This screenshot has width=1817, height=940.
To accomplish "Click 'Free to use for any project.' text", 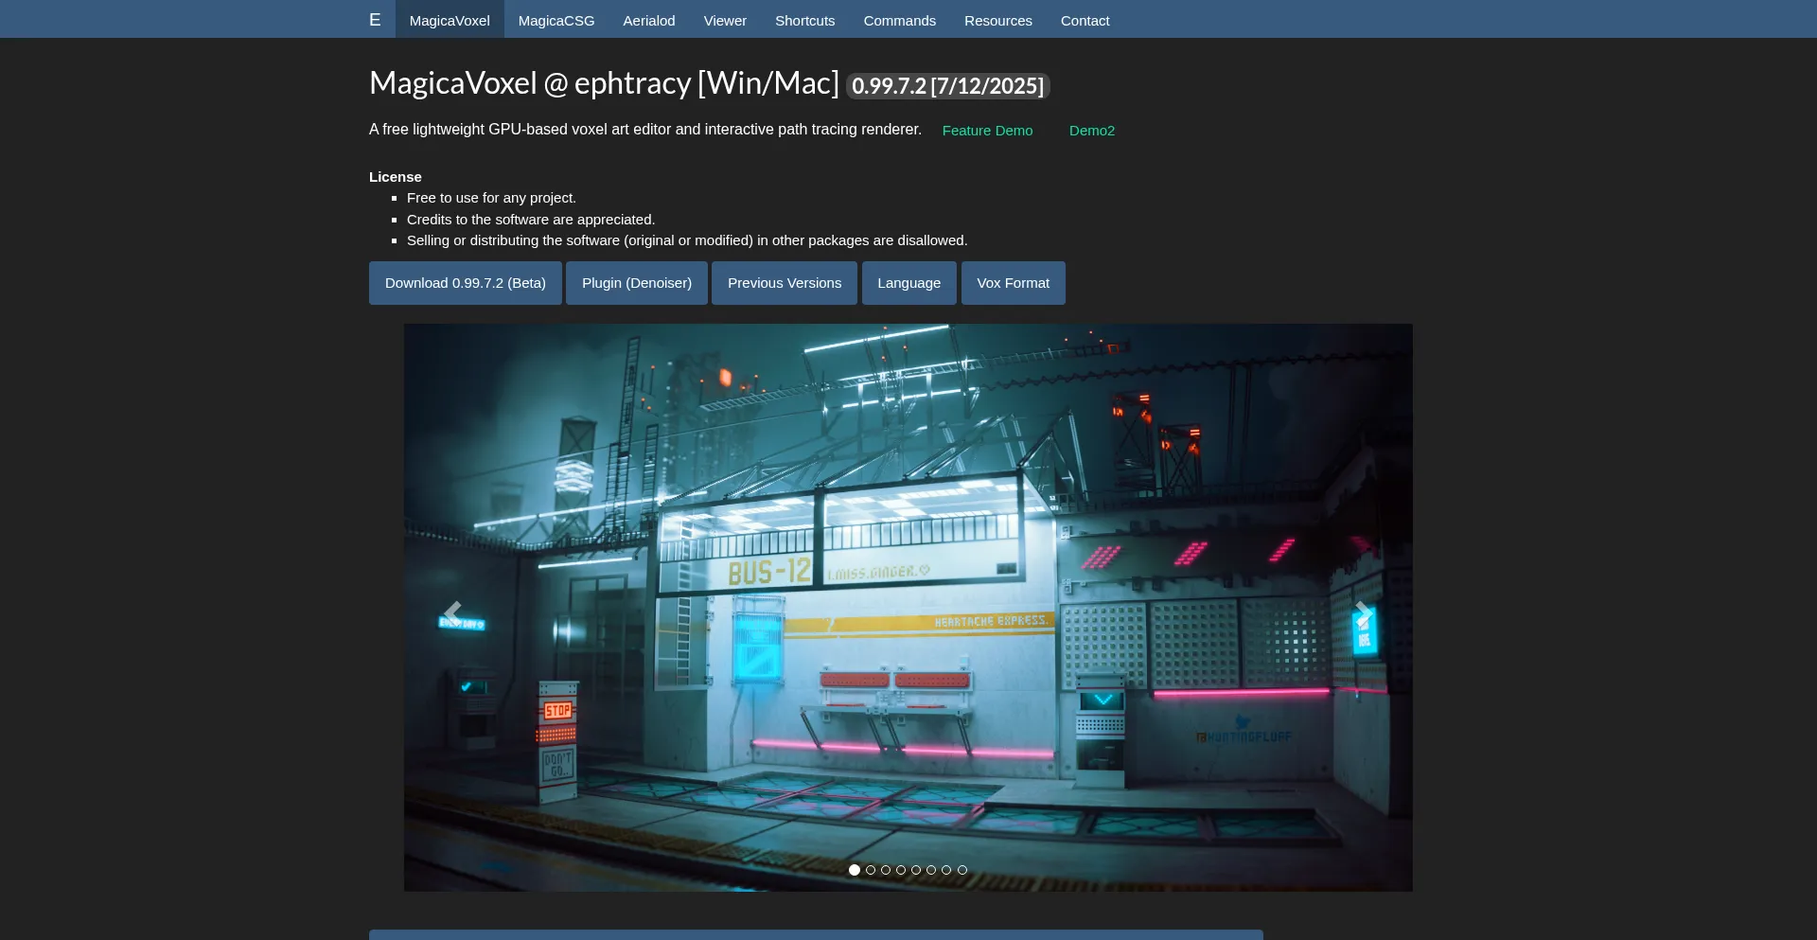I will (491, 198).
